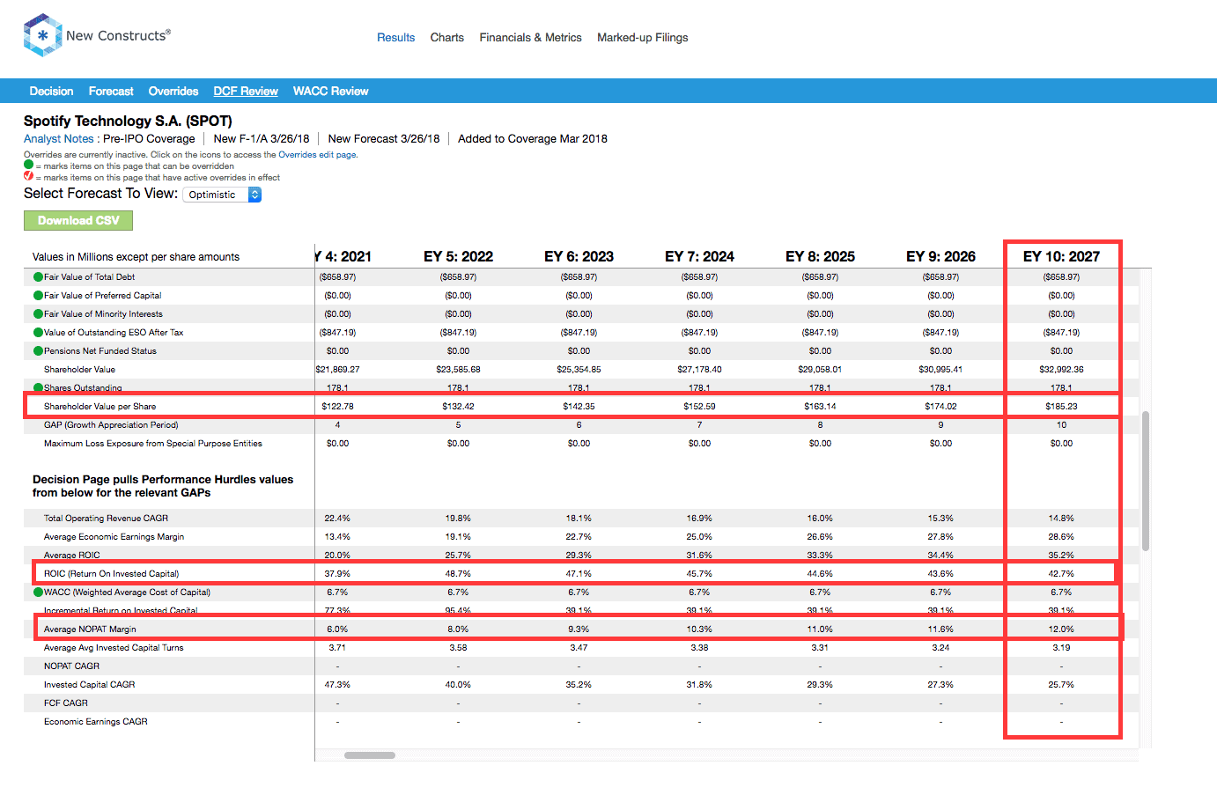
Task: Click the 48.7% ROIC cell for 2022
Action: pyautogui.click(x=458, y=573)
